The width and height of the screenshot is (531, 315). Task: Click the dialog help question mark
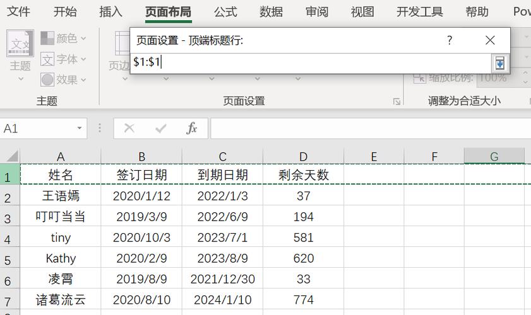450,40
